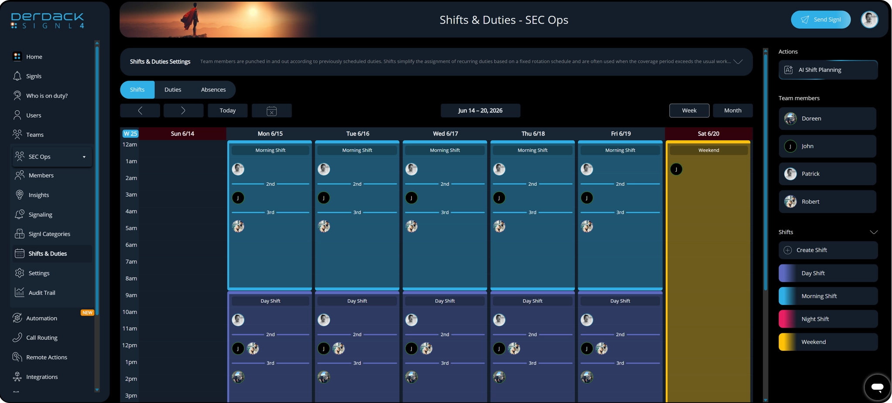The image size is (892, 403).
Task: Click the Audit Trail chart icon
Action: (x=20, y=292)
